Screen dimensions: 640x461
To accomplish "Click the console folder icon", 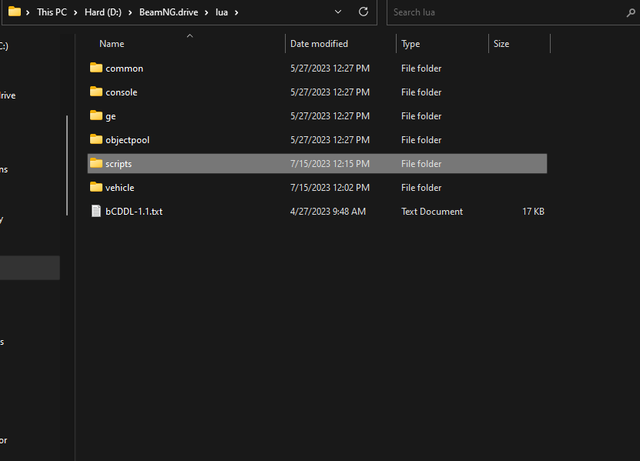I will (96, 92).
